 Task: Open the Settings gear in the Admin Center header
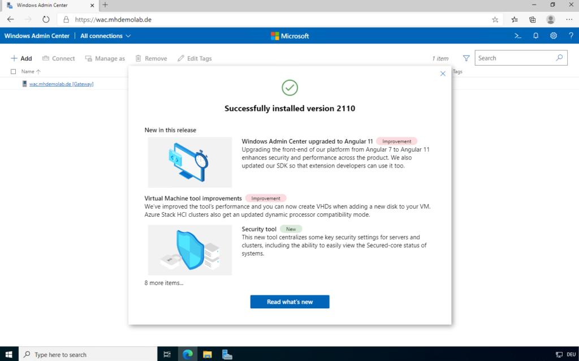coord(554,35)
